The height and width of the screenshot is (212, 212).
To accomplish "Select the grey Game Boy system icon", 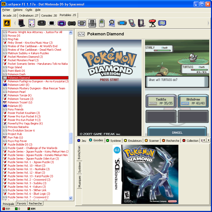I will pyautogui.click(x=32, y=23).
